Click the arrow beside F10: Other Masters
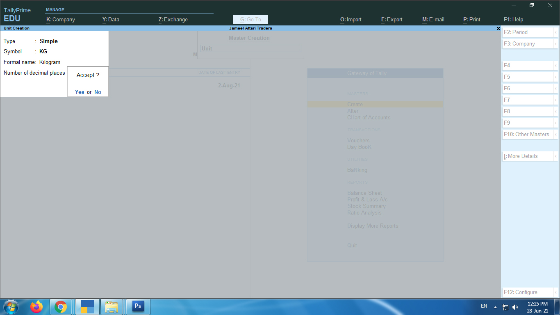 pyautogui.click(x=556, y=134)
